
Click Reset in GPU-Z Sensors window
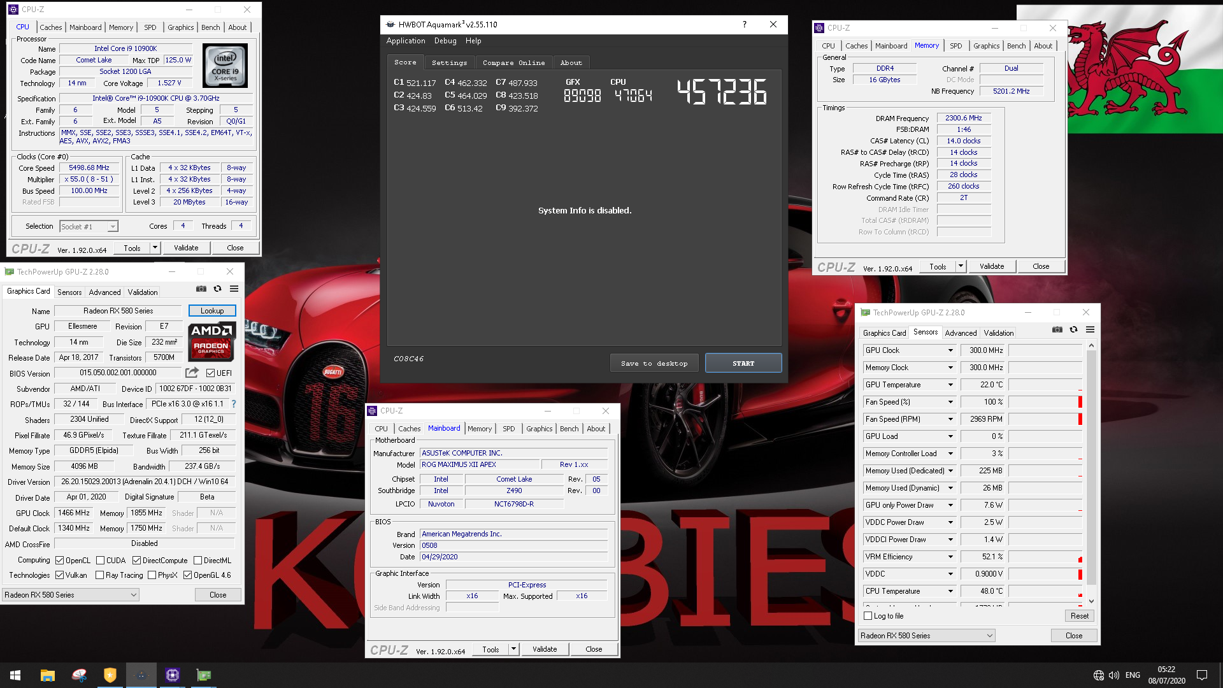pyautogui.click(x=1080, y=616)
